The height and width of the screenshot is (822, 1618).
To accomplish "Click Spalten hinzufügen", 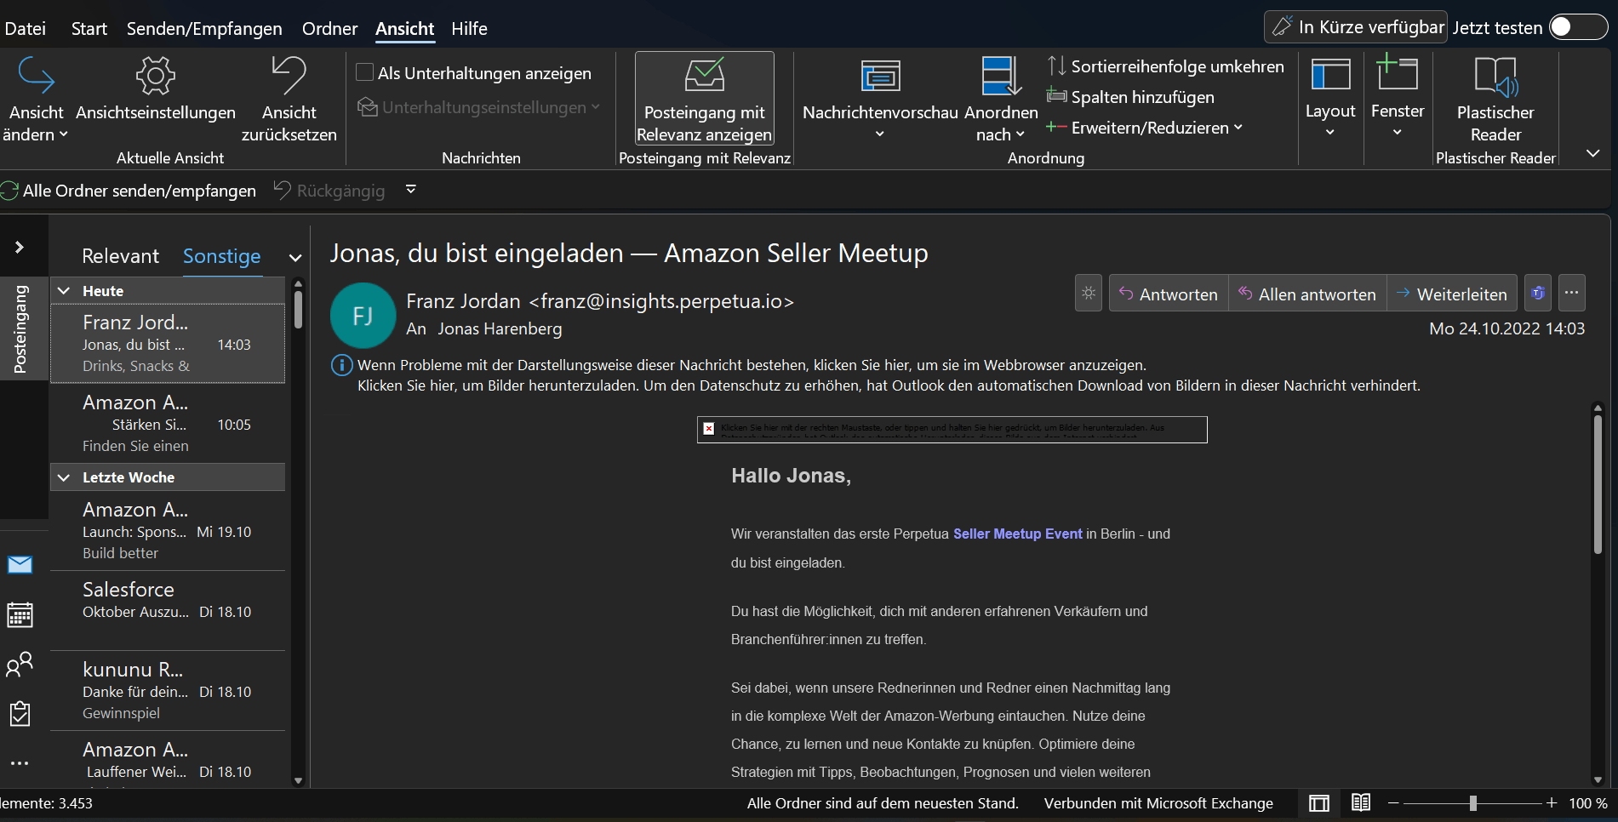I will point(1131,97).
